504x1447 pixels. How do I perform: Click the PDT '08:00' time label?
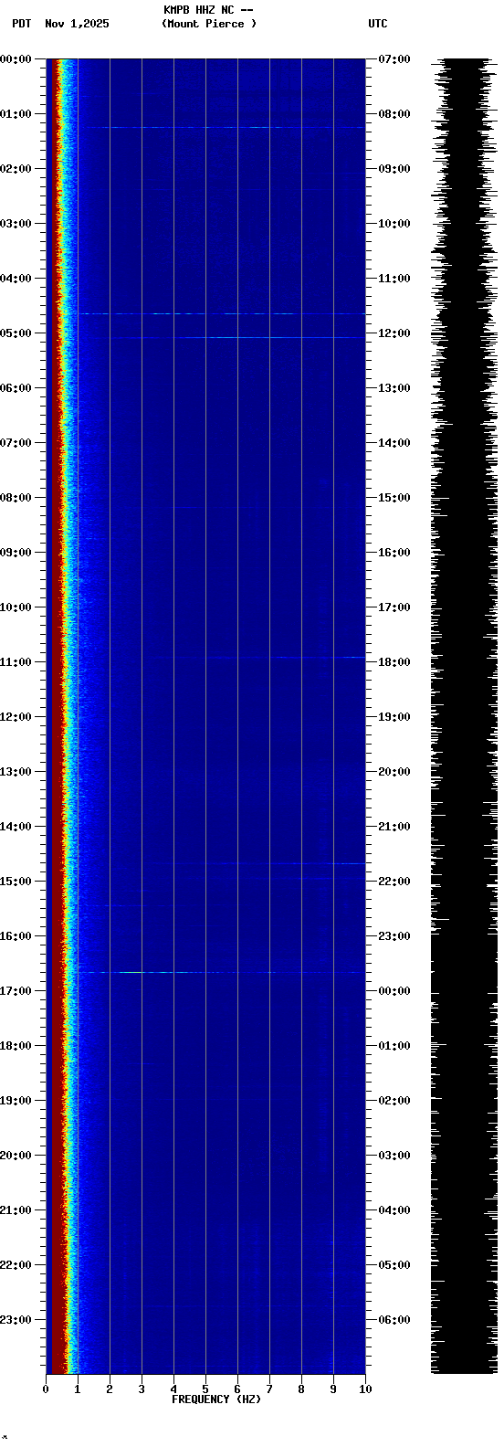tap(16, 498)
